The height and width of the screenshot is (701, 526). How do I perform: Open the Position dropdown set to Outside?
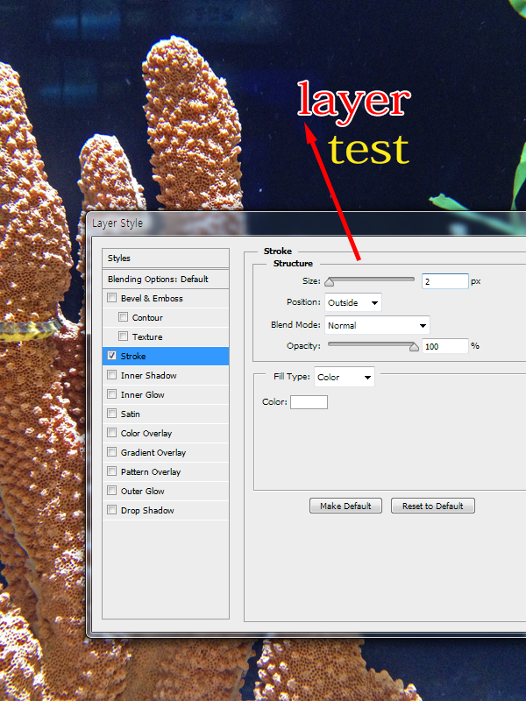point(353,302)
